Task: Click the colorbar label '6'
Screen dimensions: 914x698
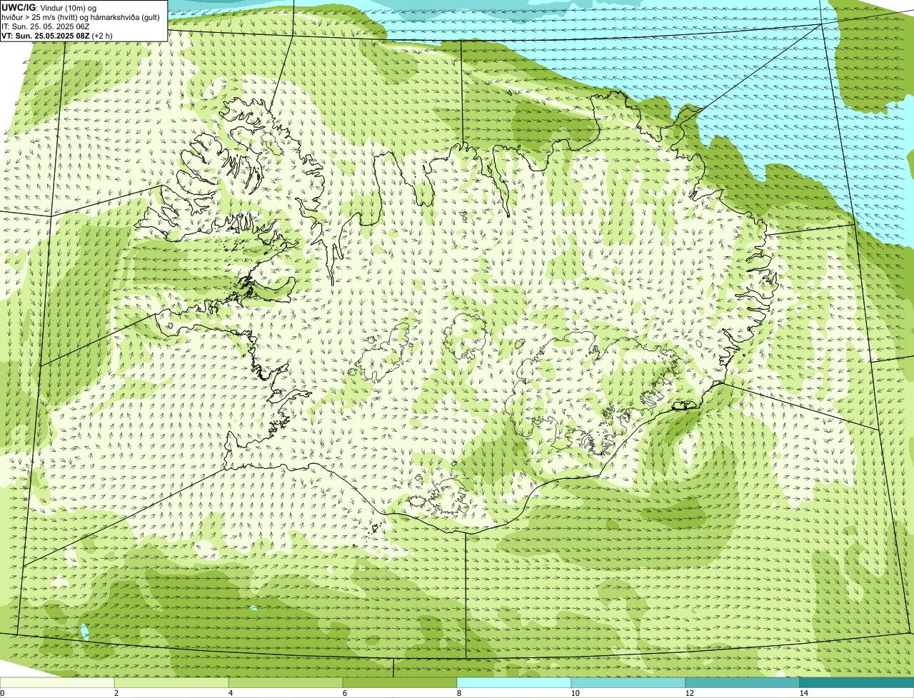Action: (344, 693)
